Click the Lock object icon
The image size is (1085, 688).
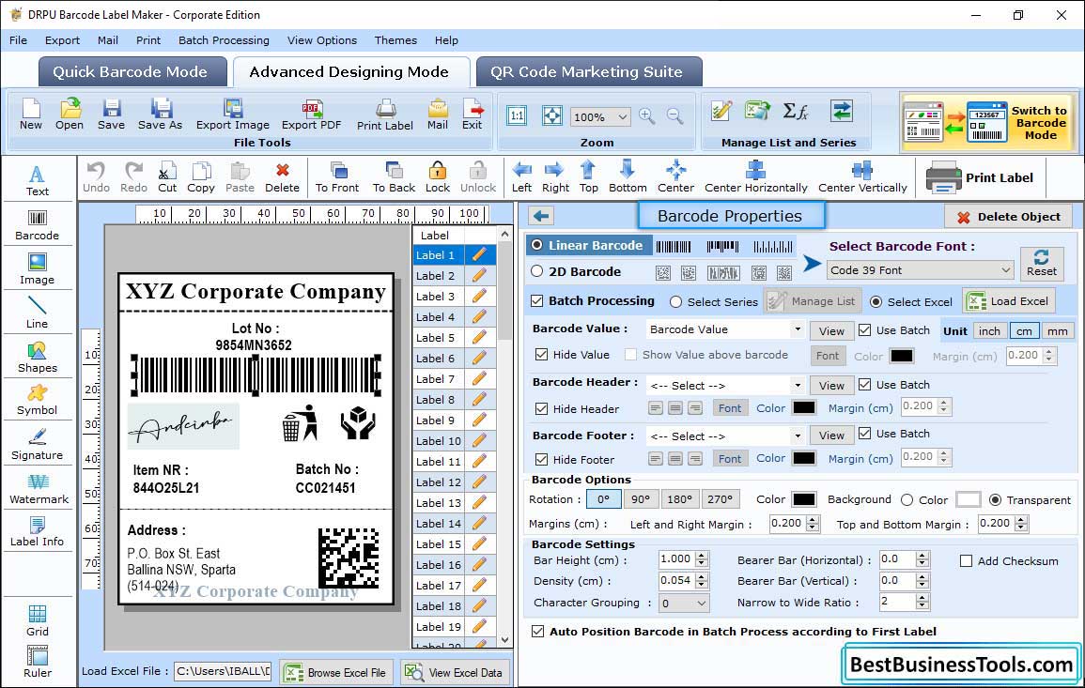pos(438,177)
